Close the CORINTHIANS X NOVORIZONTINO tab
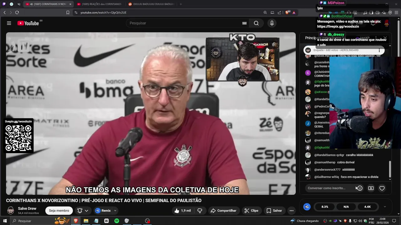This screenshot has width=401, height=225. (x=70, y=4)
